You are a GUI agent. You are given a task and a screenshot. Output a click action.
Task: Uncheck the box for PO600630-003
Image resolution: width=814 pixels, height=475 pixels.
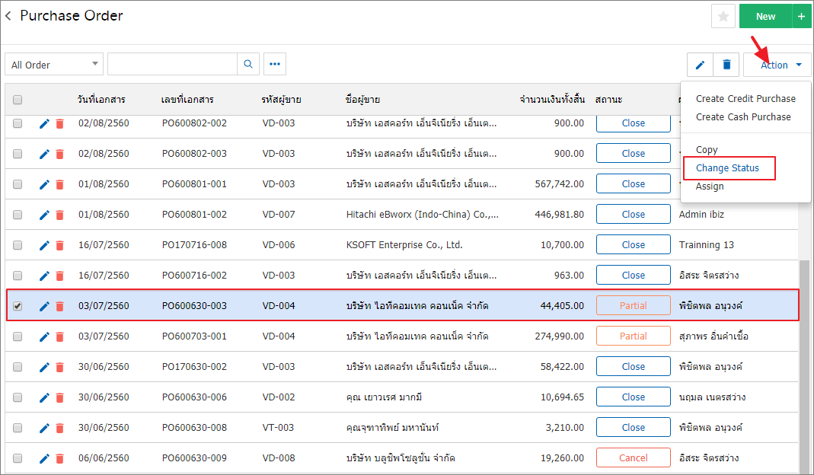tap(18, 306)
